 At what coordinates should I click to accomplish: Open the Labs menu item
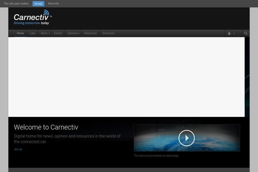click(32, 33)
